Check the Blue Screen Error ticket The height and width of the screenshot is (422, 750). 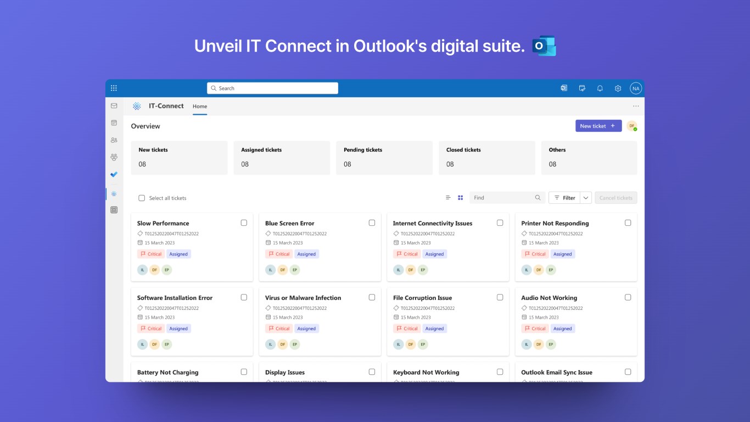click(372, 223)
